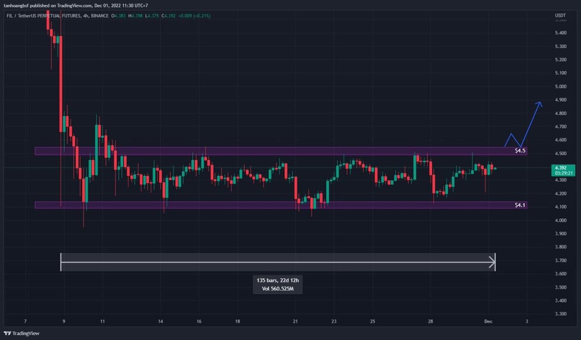
Task: Click the 4.800 price axis label
Action: pos(561,113)
